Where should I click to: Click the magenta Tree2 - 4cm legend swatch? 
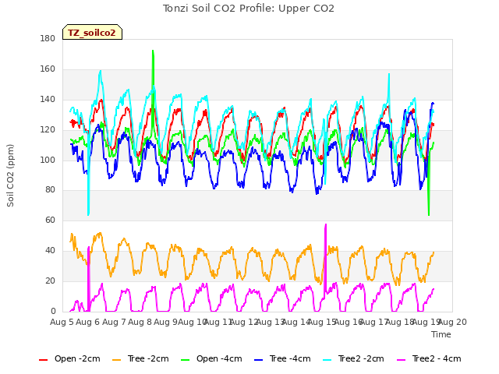[402, 360]
